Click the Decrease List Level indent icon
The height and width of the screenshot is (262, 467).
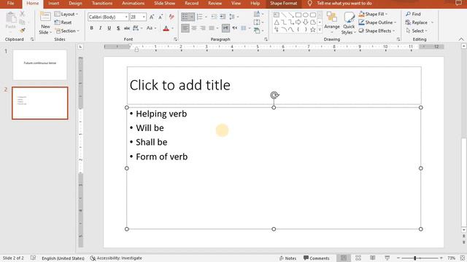click(214, 17)
